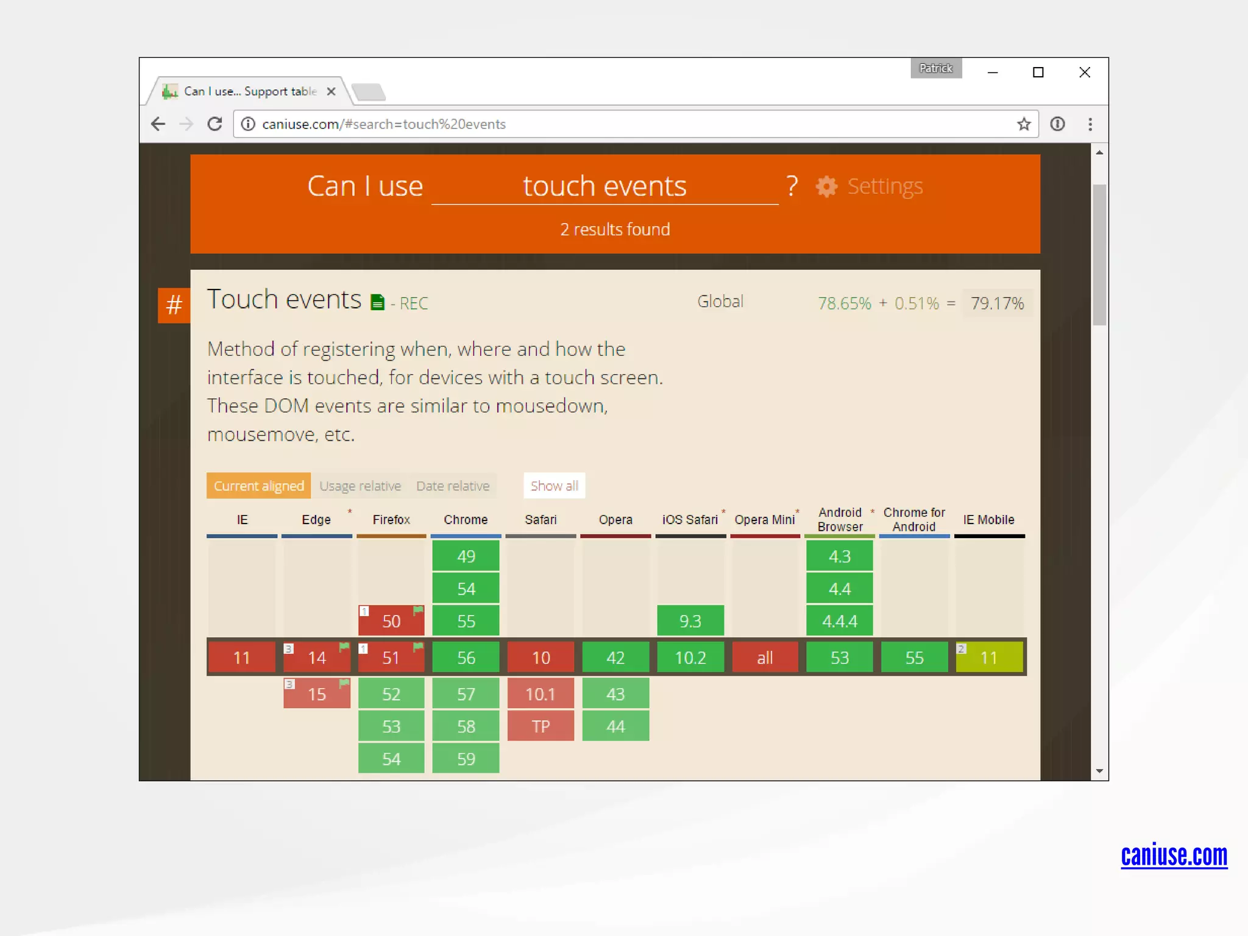Reload the caniuse page

point(214,124)
